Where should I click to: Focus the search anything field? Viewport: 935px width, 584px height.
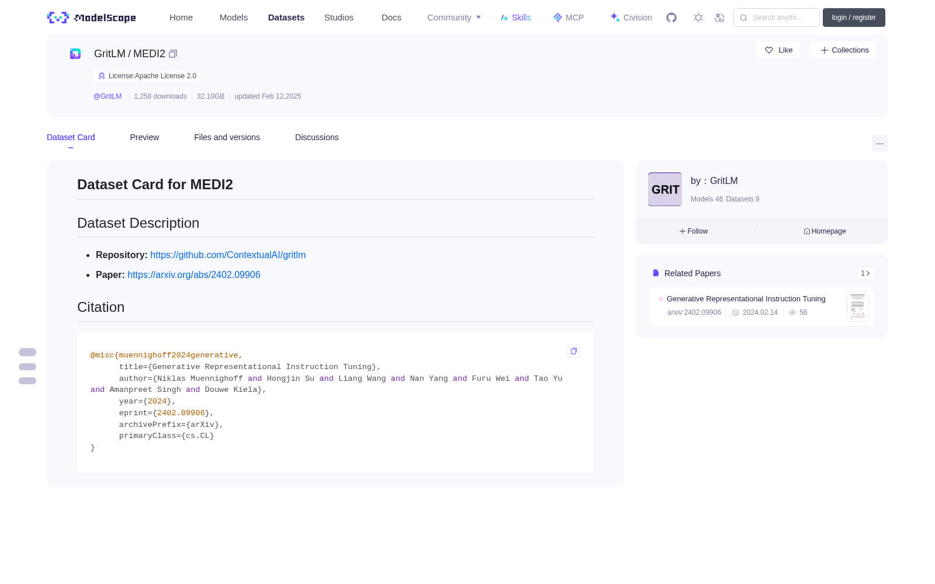[x=777, y=18]
